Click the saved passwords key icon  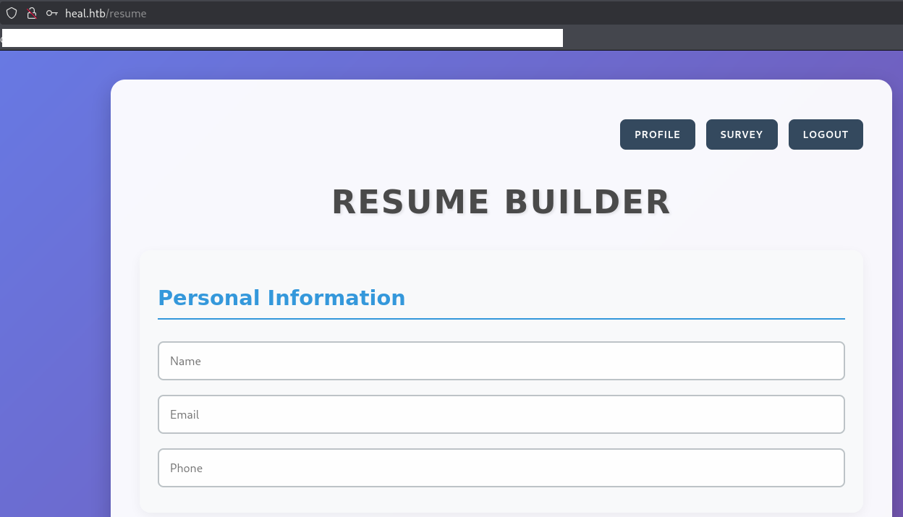pyautogui.click(x=51, y=13)
